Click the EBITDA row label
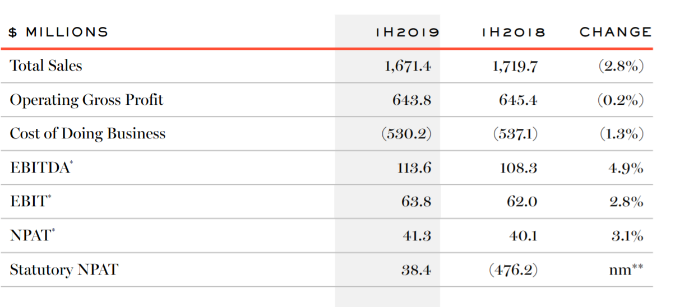The height and width of the screenshot is (307, 675). click(x=41, y=168)
